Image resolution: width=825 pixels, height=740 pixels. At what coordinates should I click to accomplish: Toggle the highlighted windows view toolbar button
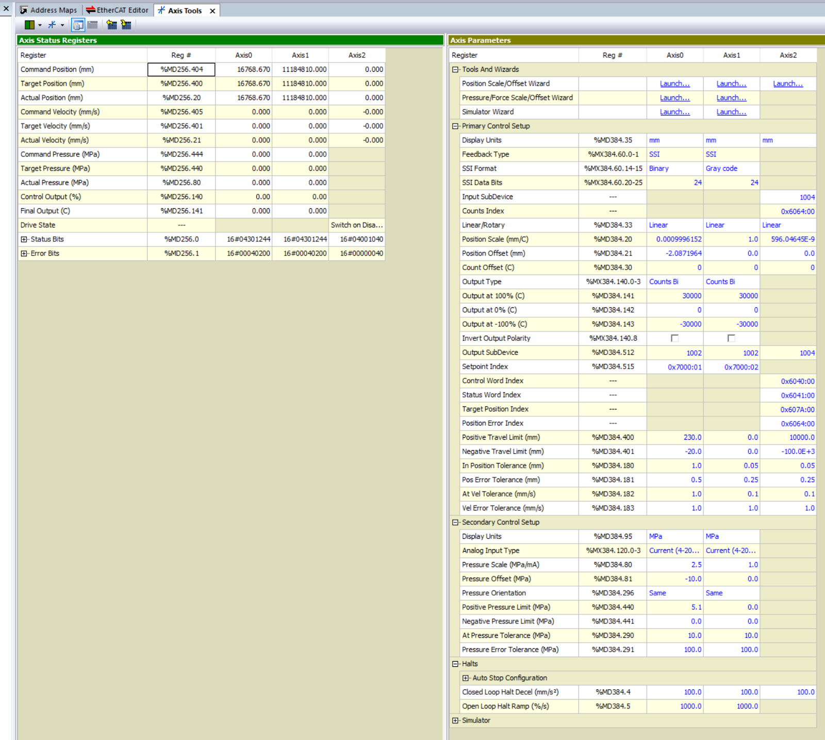(78, 25)
